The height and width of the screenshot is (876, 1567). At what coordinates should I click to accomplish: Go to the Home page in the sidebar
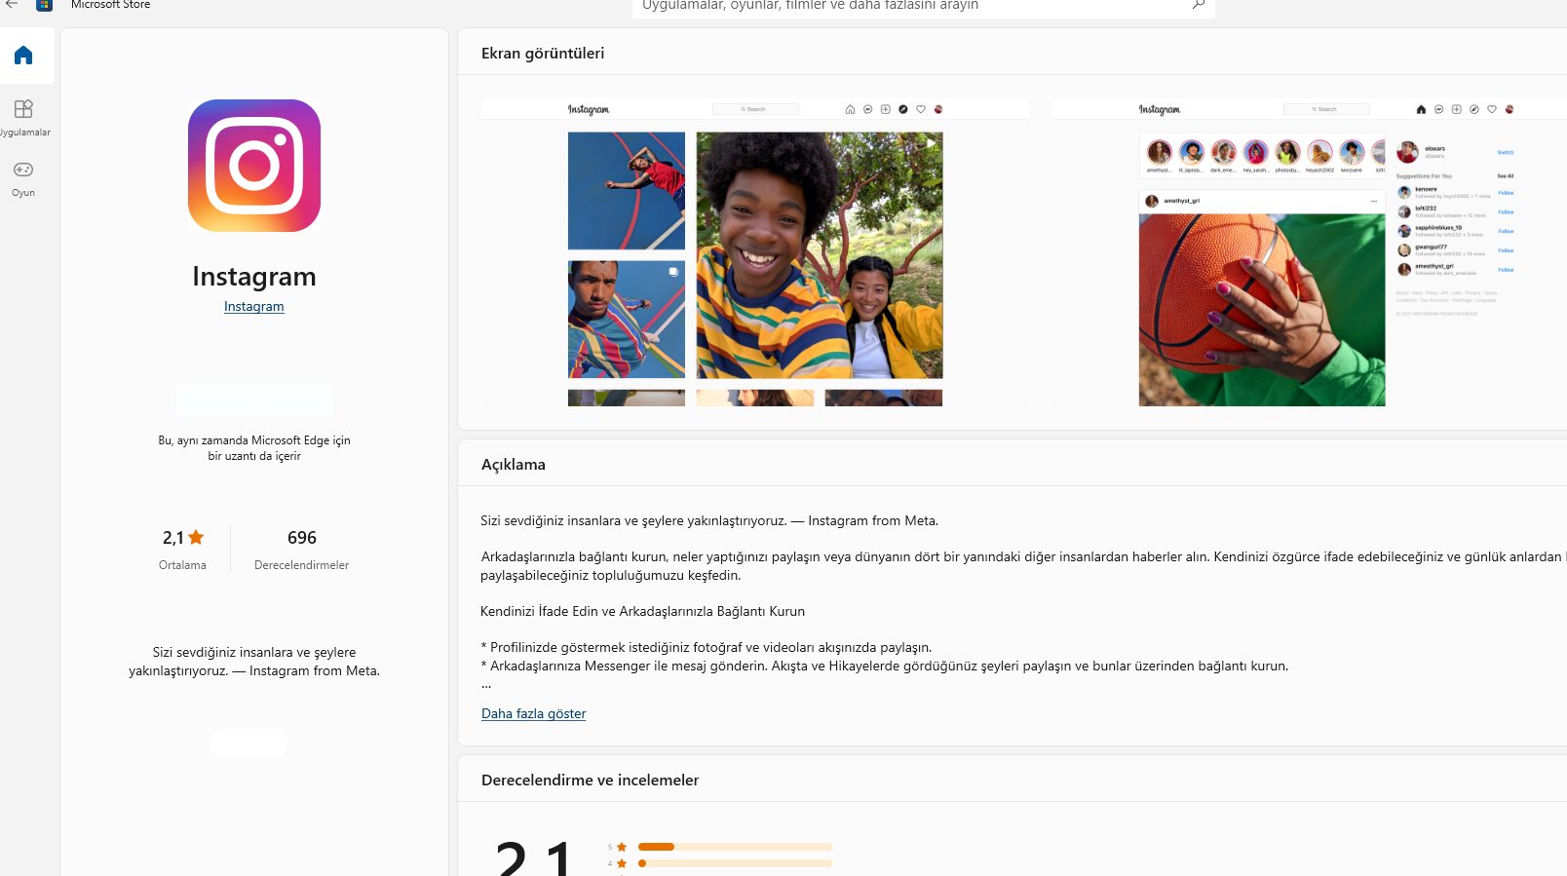pos(23,56)
